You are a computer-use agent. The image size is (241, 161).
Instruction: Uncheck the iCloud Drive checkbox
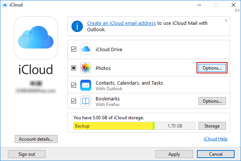[74, 49]
